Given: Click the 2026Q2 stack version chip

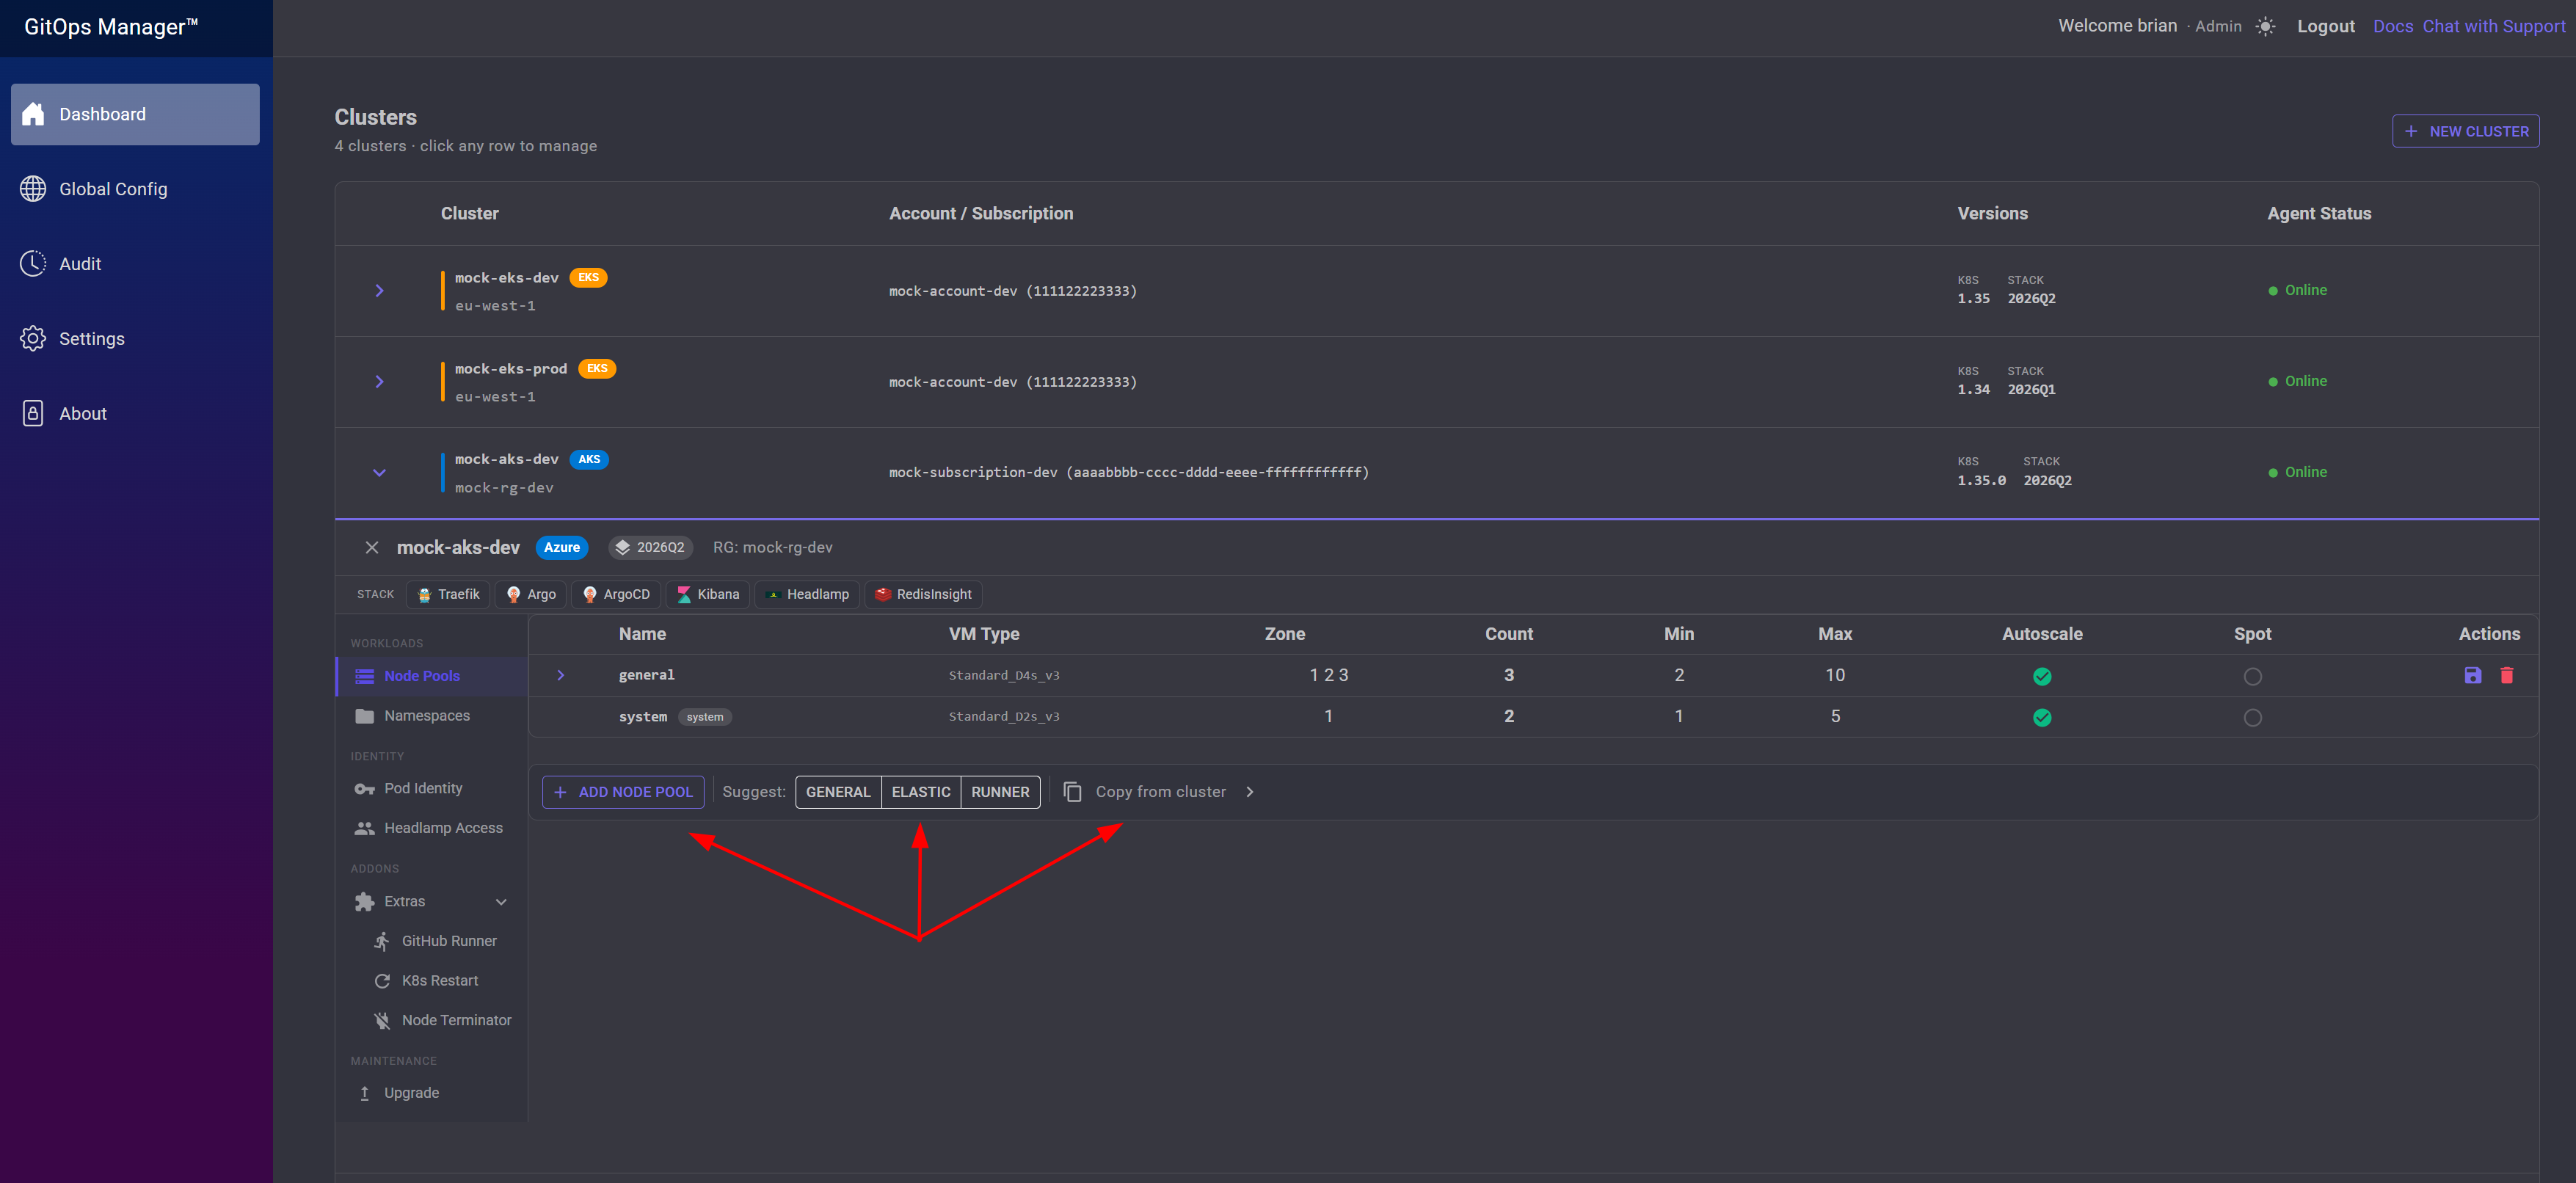Looking at the screenshot, I should coord(650,547).
